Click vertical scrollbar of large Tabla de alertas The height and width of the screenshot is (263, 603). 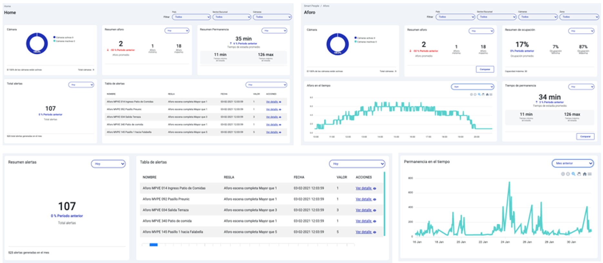coord(384,204)
